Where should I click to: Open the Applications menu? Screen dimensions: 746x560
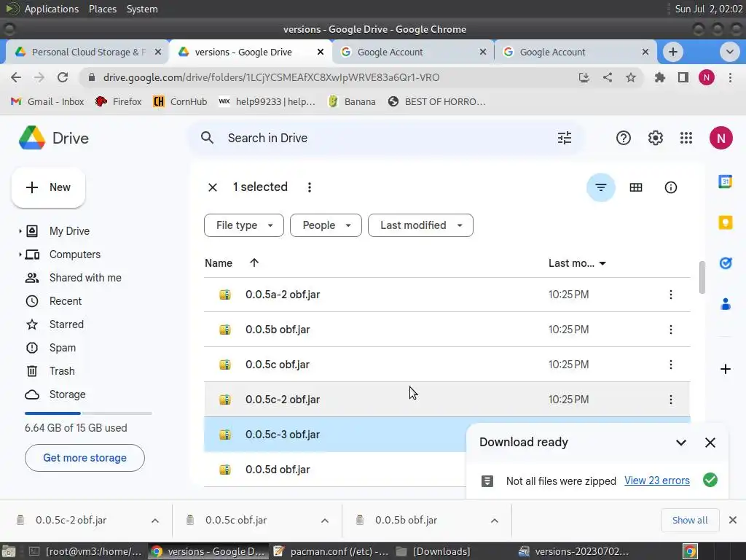click(52, 9)
